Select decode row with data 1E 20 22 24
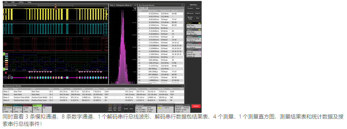Image resolution: width=347 pixels, height=129 pixels. coord(161,45)
